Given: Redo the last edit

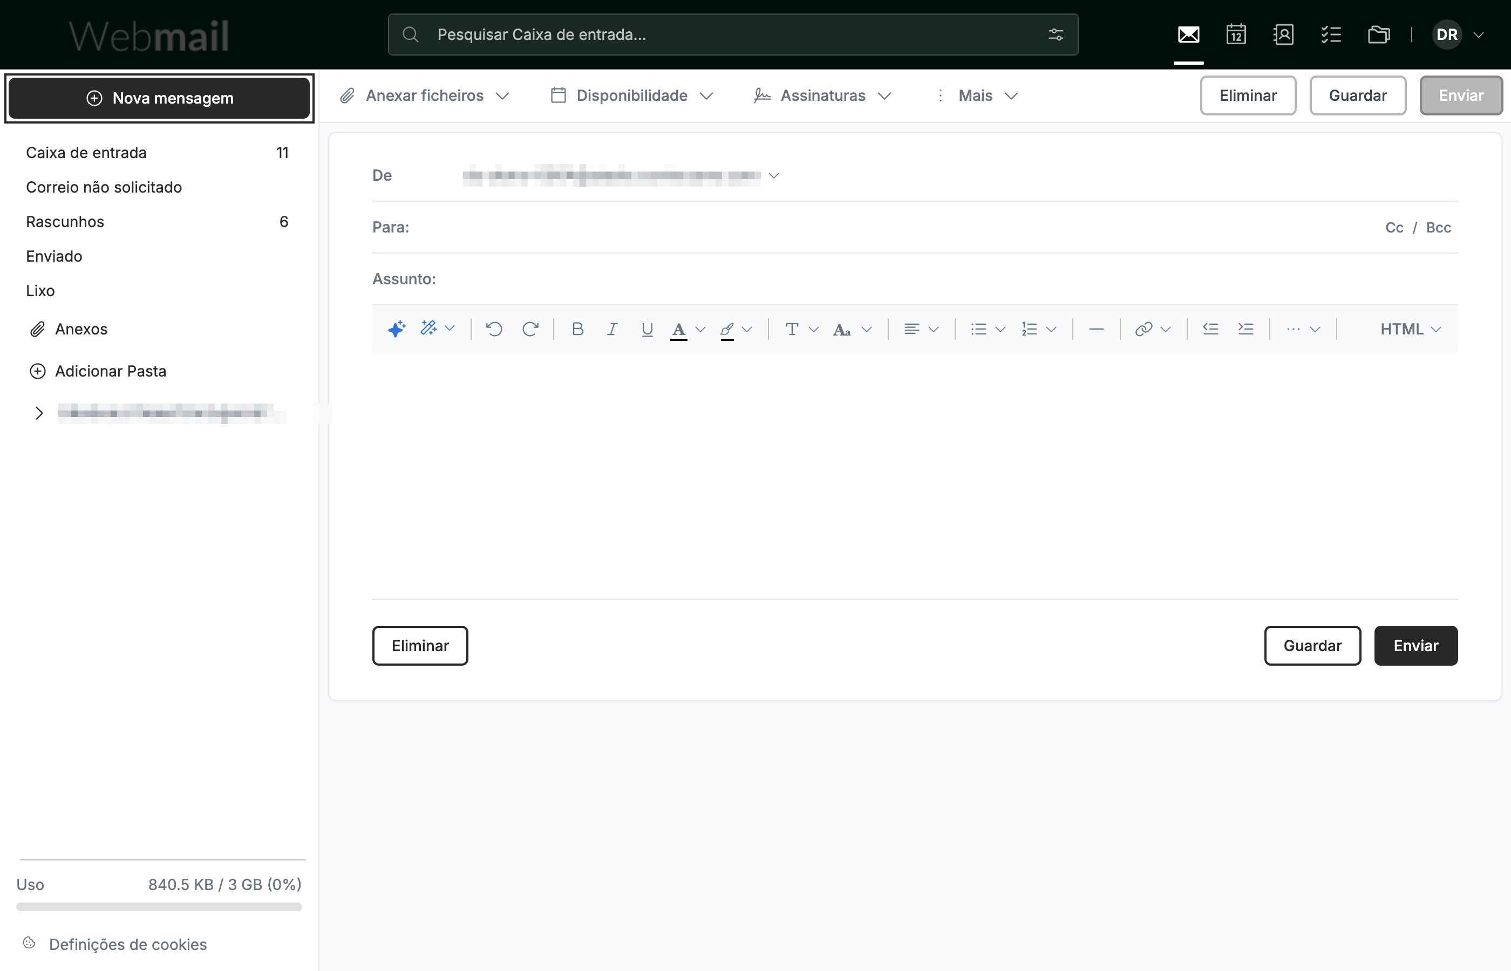Looking at the screenshot, I should coord(530,329).
